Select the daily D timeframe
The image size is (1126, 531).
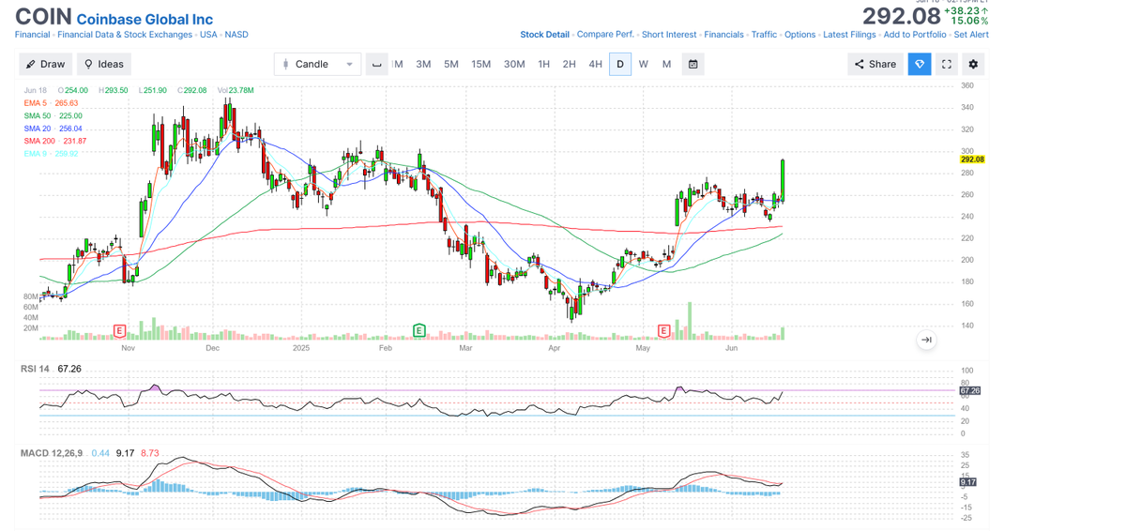click(620, 64)
